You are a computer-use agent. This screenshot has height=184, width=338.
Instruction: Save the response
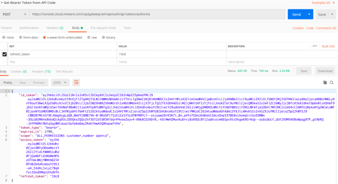click(x=303, y=71)
